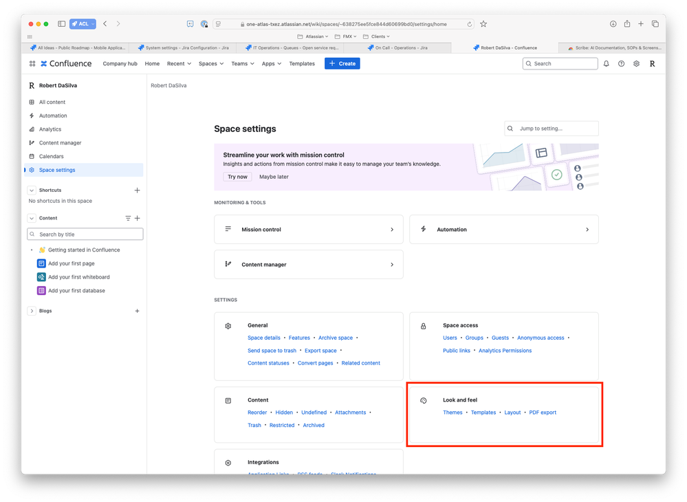Toggle the Safari sidebar icon

click(62, 23)
